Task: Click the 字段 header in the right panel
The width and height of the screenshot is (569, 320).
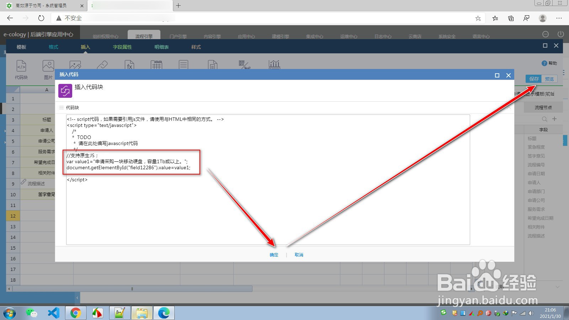Action: (543, 130)
